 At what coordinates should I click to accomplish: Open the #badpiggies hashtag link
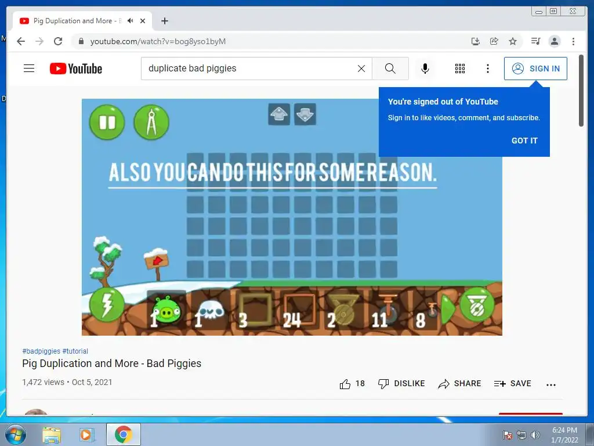(x=41, y=351)
